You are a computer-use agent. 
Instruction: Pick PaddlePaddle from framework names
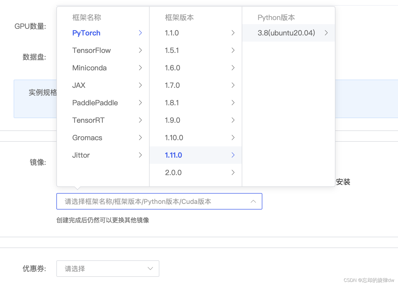pos(95,103)
